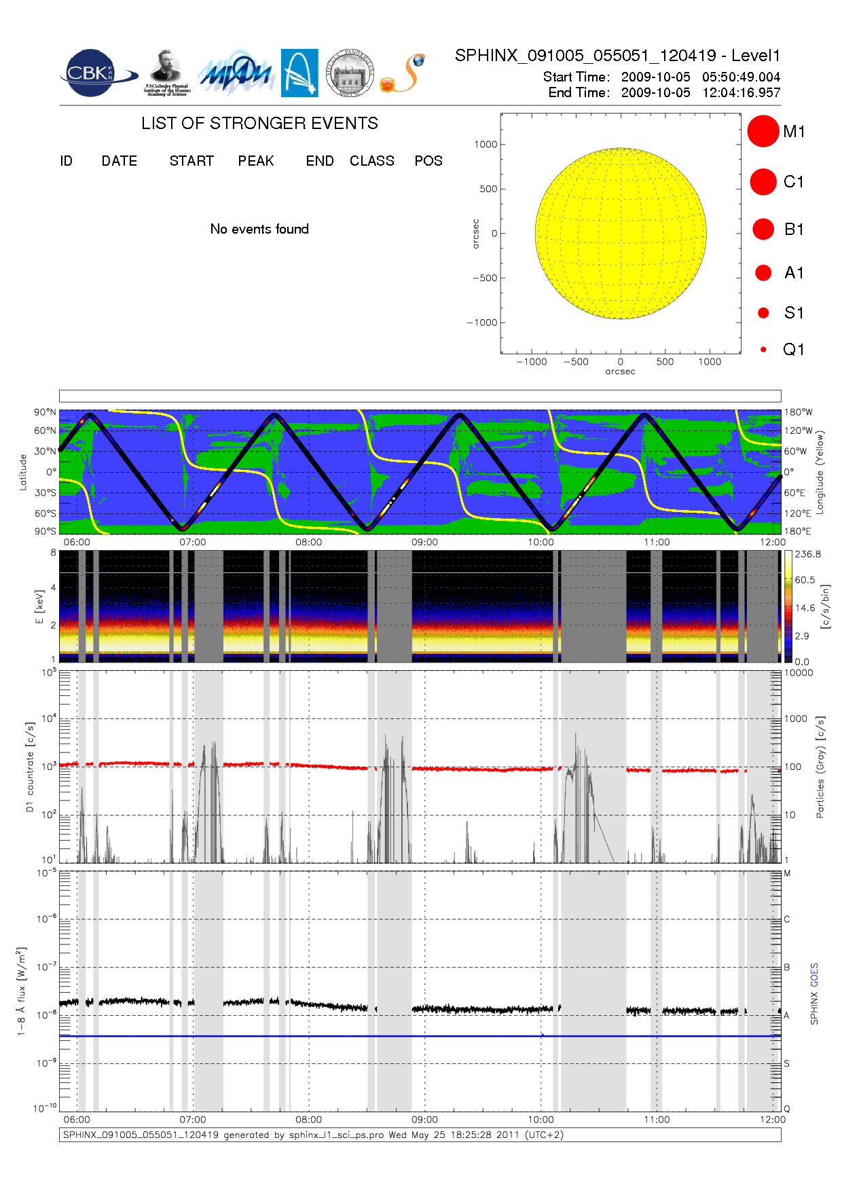Viewport: 842px width, 1191px height.
Task: Click the blue GOES axis label
Action: 814,975
